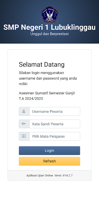Click the word Lubuklinggau in the header title
The image size is (99, 215).
(x=73, y=27)
